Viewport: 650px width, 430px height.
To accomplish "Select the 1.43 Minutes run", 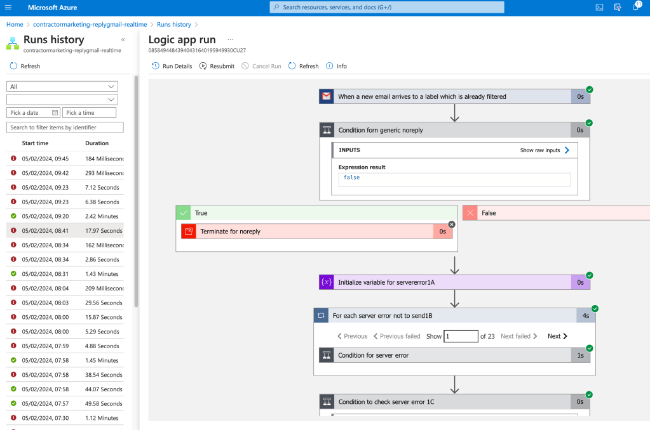I will pyautogui.click(x=65, y=274).
